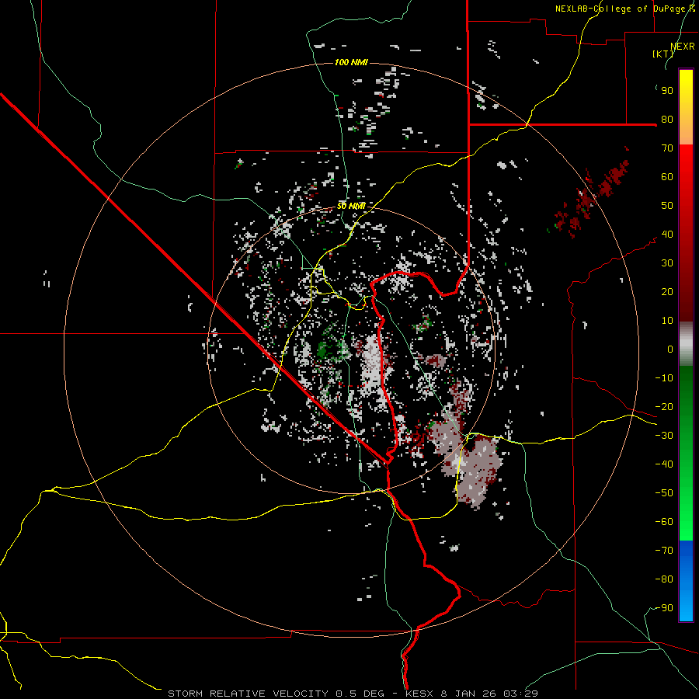Click the "100 NMI" range ring label

(x=351, y=62)
